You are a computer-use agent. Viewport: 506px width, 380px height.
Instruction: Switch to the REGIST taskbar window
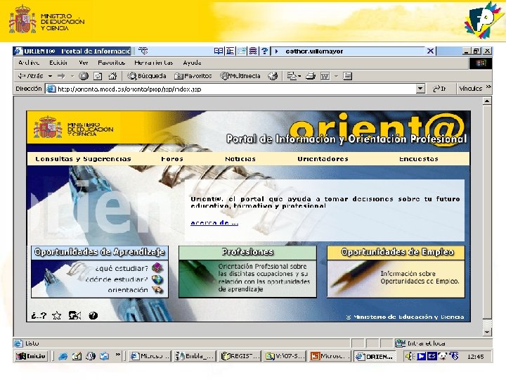point(240,356)
